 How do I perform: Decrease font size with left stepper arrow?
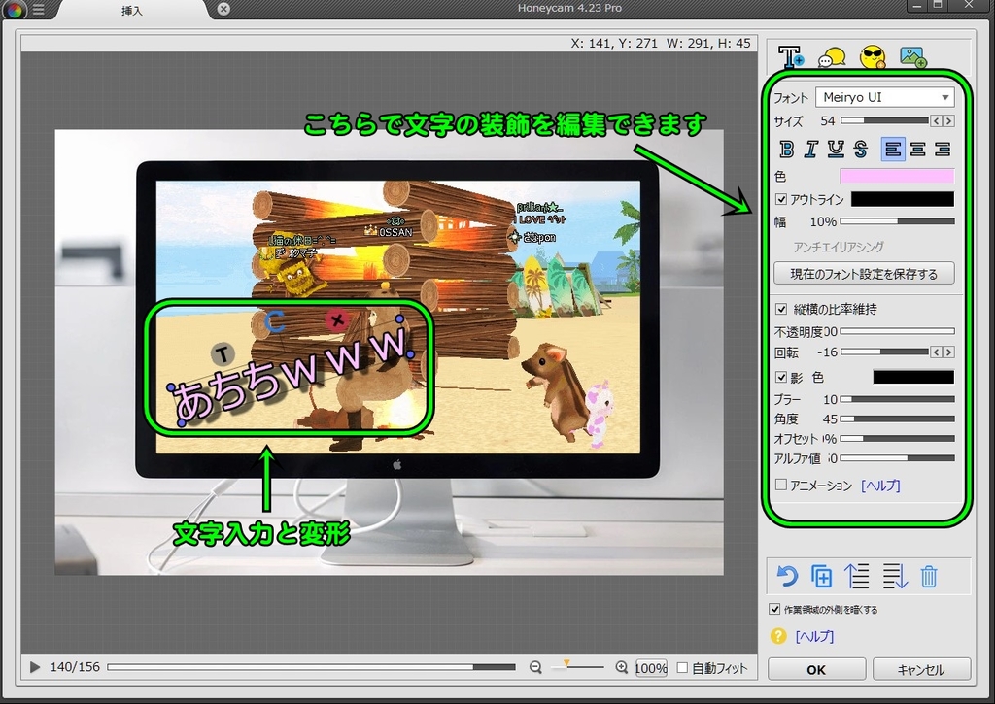936,120
